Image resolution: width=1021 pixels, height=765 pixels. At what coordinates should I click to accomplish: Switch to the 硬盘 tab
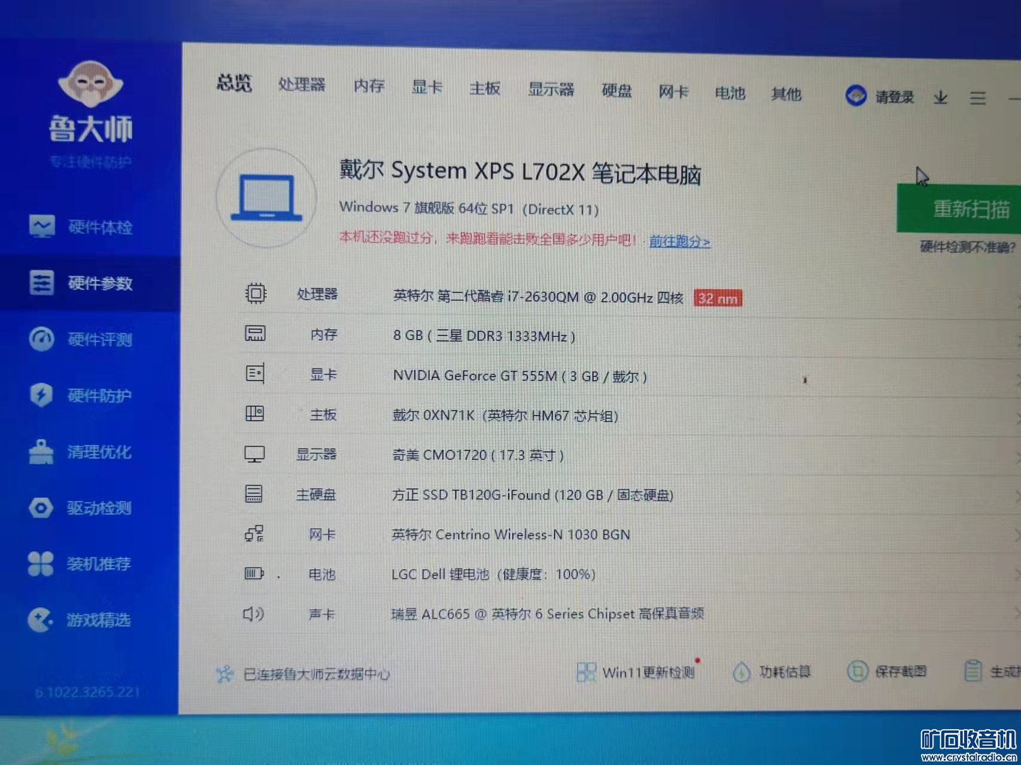click(x=616, y=92)
